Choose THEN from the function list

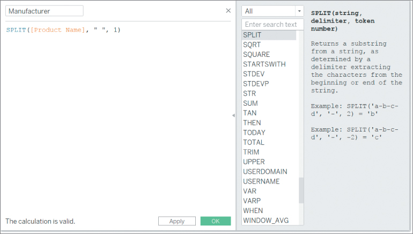coord(269,123)
